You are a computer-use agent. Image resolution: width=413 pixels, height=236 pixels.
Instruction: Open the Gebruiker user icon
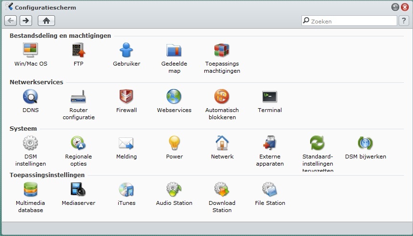pyautogui.click(x=126, y=50)
